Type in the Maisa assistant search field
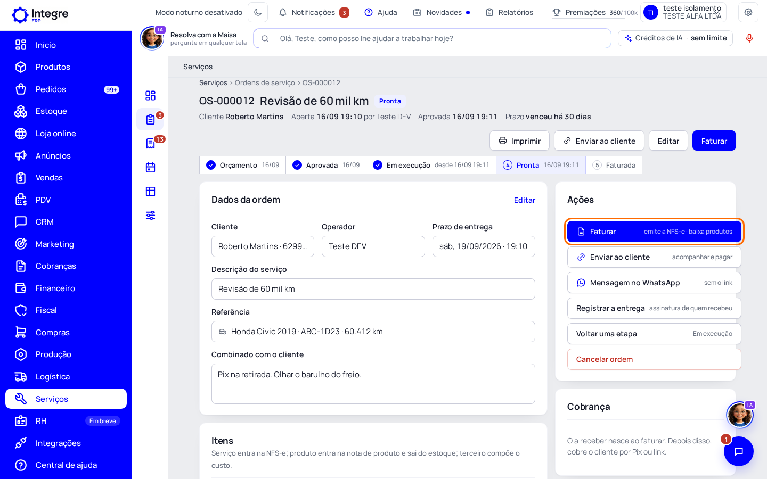Viewport: 767px width, 479px height. [x=433, y=38]
